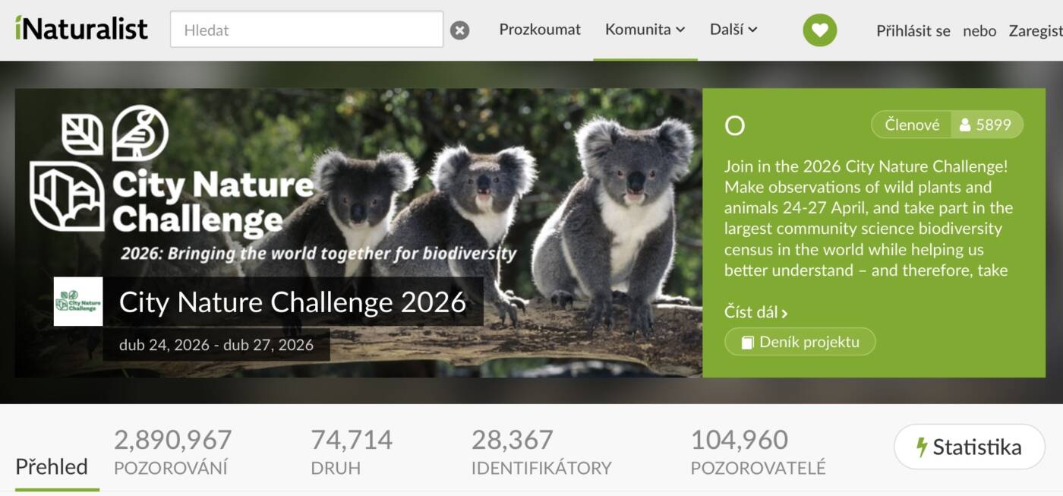This screenshot has width=1063, height=496.
Task: Open the Prozkoumat menu item
Action: coord(540,30)
